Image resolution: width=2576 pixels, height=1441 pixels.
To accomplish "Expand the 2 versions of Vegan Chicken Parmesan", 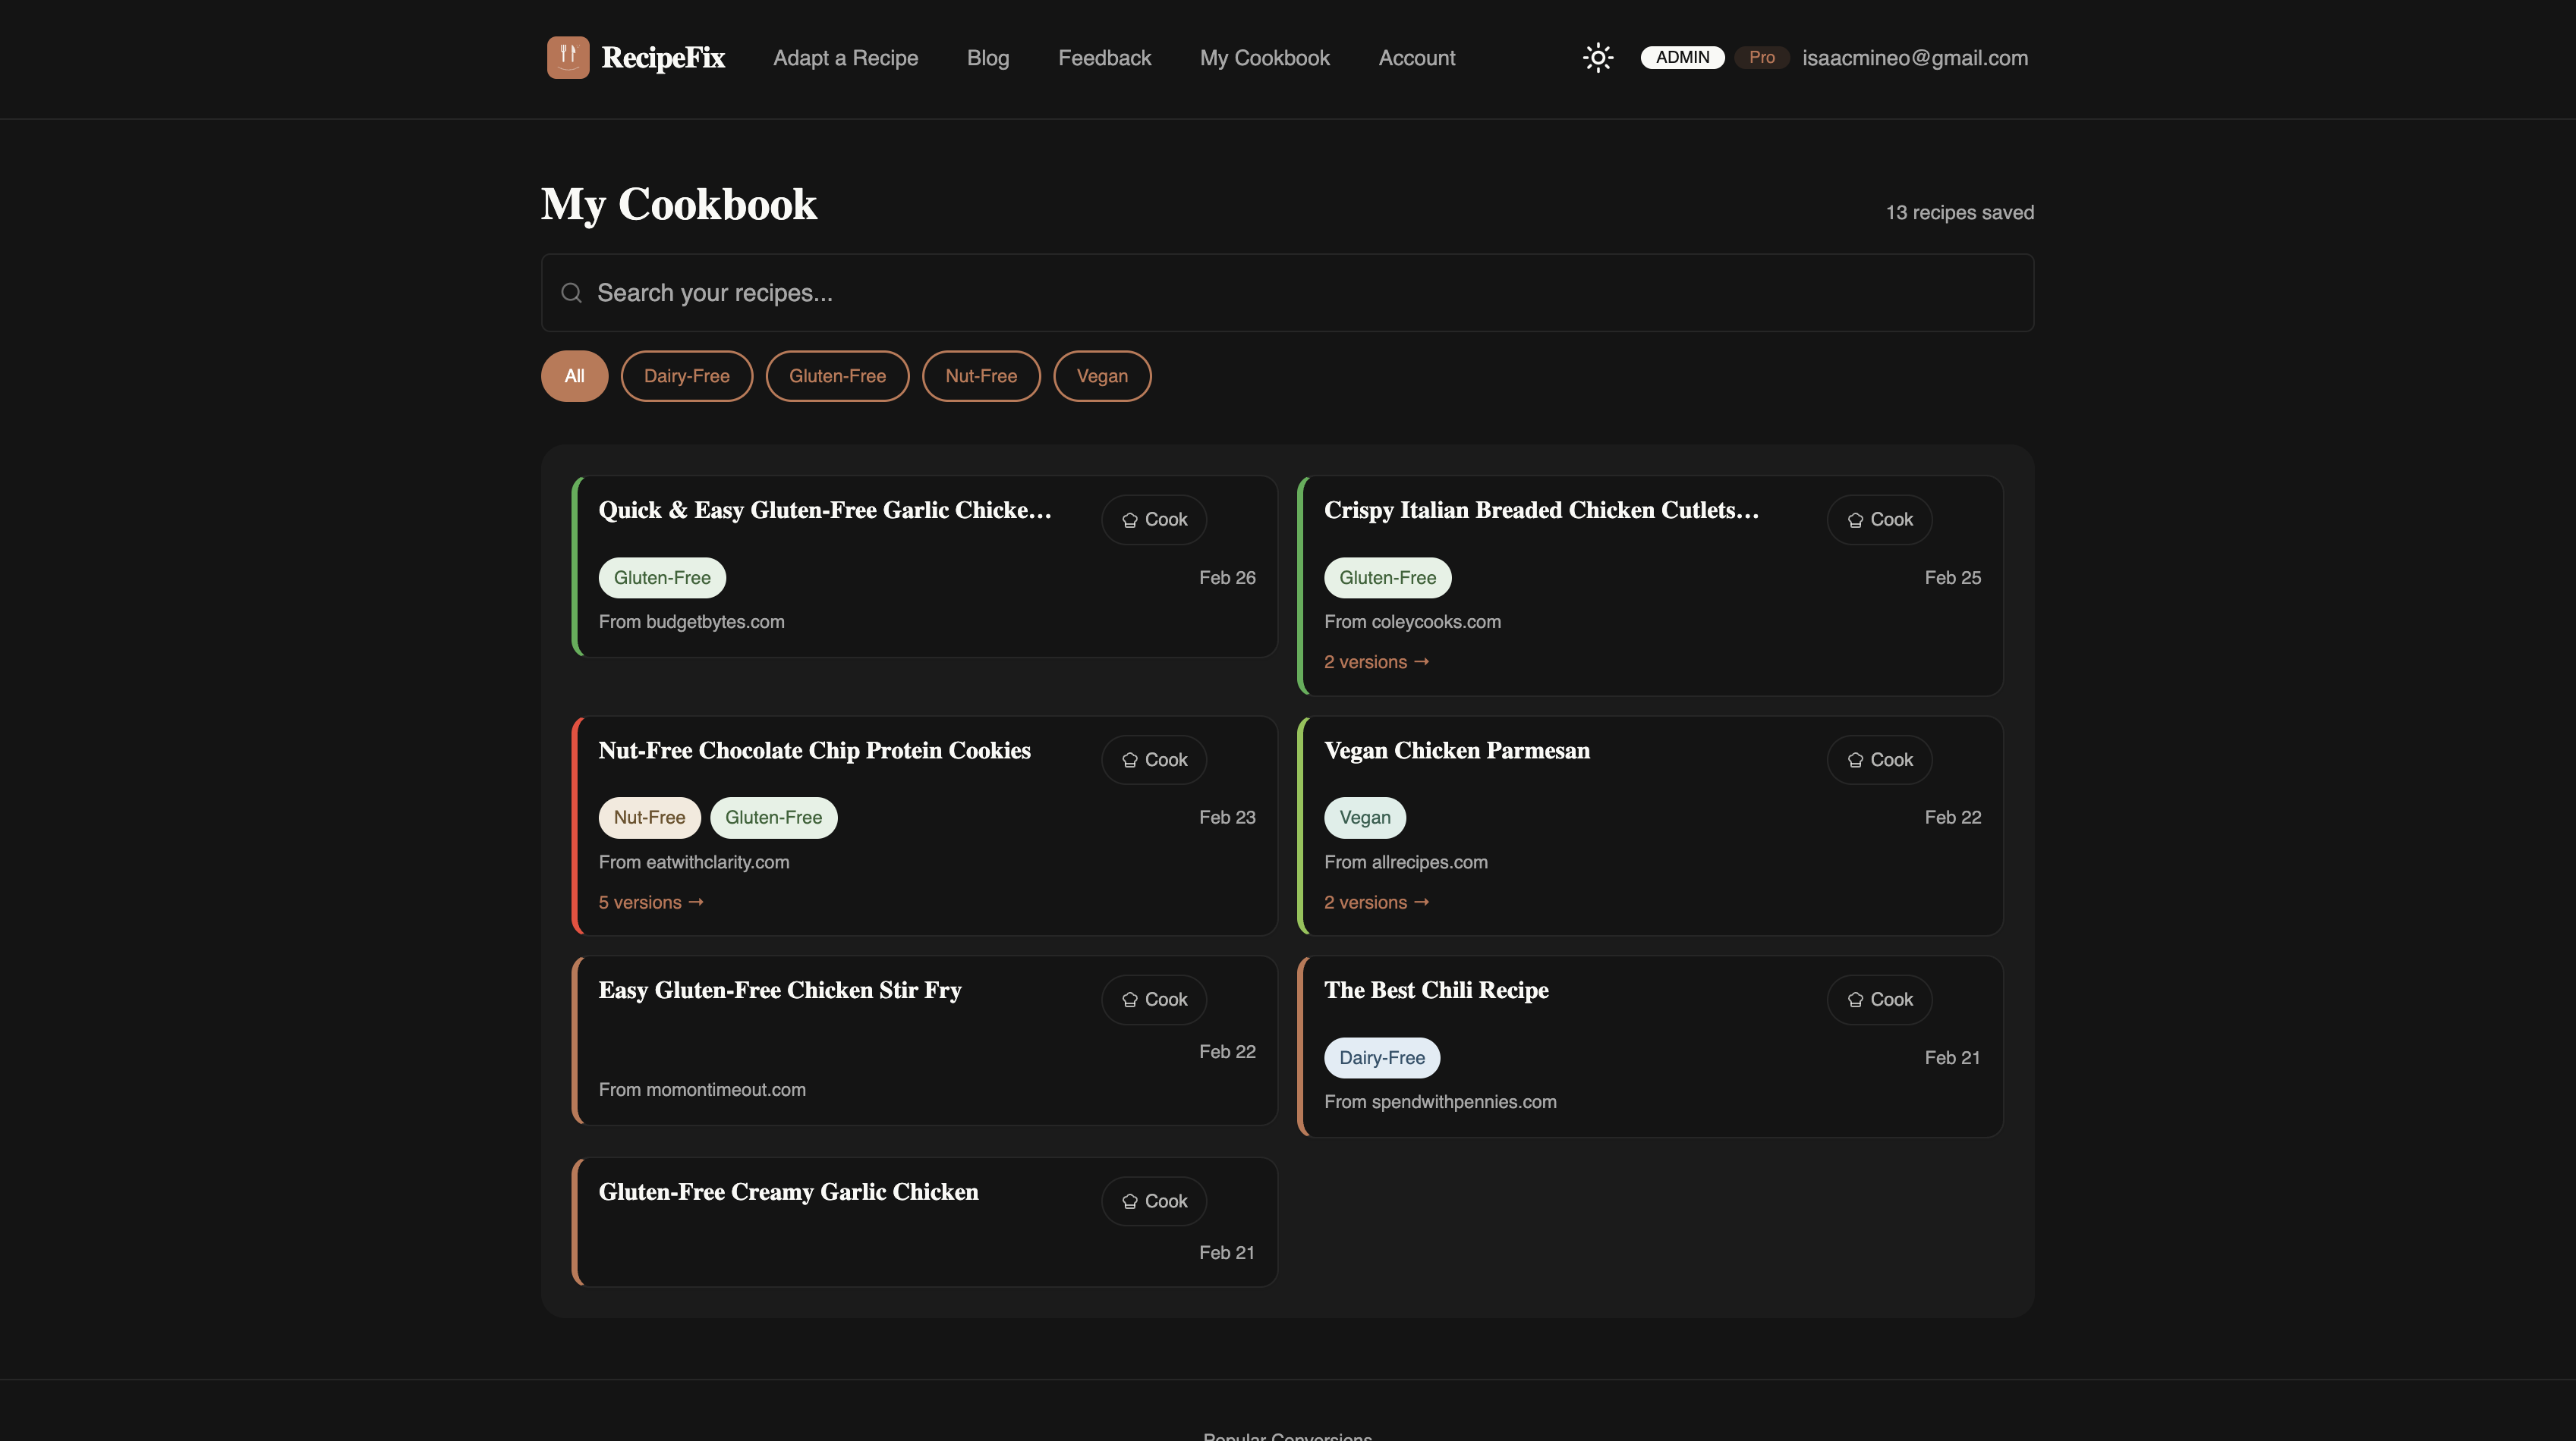I will click(x=1376, y=901).
